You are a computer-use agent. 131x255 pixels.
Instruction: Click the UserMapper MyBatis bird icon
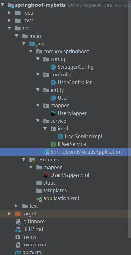click(x=53, y=113)
